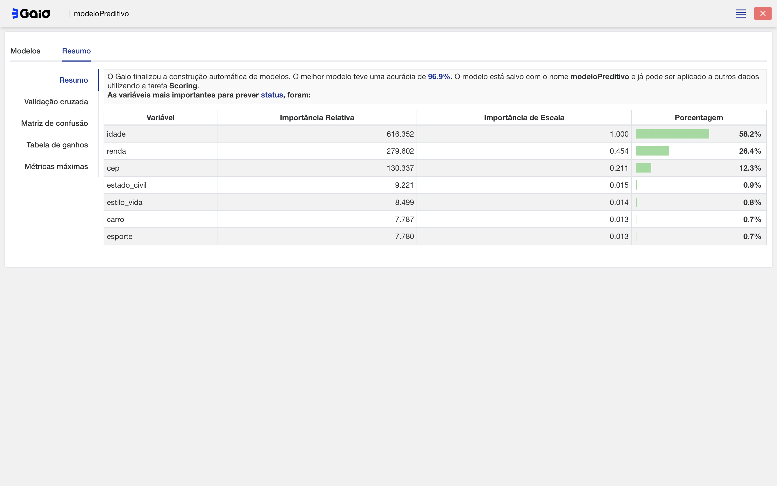The height and width of the screenshot is (486, 777).
Task: View Métricas máximas section
Action: pyautogui.click(x=56, y=167)
